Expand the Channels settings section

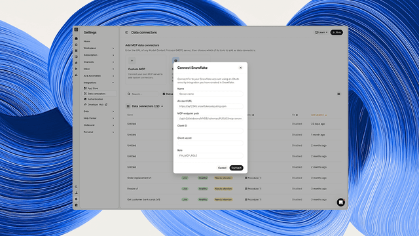[99, 62]
